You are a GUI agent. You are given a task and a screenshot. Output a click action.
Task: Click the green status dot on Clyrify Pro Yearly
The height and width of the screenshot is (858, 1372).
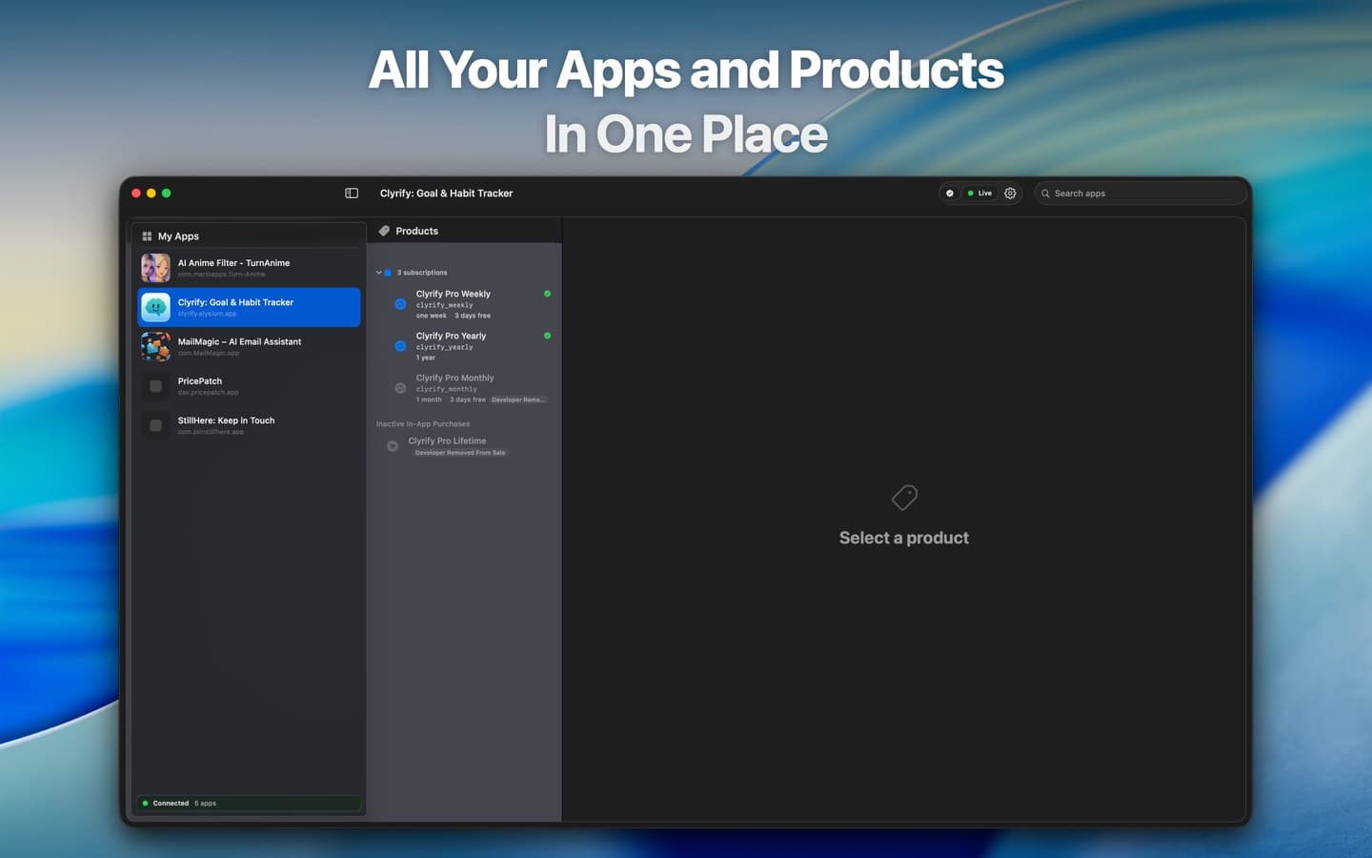(x=546, y=335)
